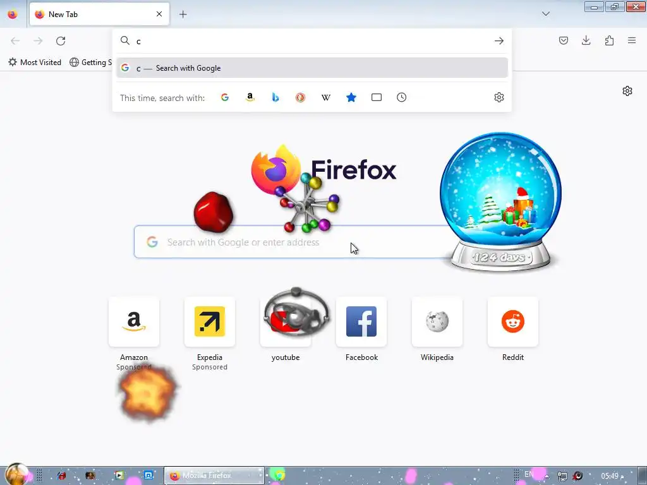Open the Downloads panel
The width and height of the screenshot is (647, 485).
tap(586, 40)
